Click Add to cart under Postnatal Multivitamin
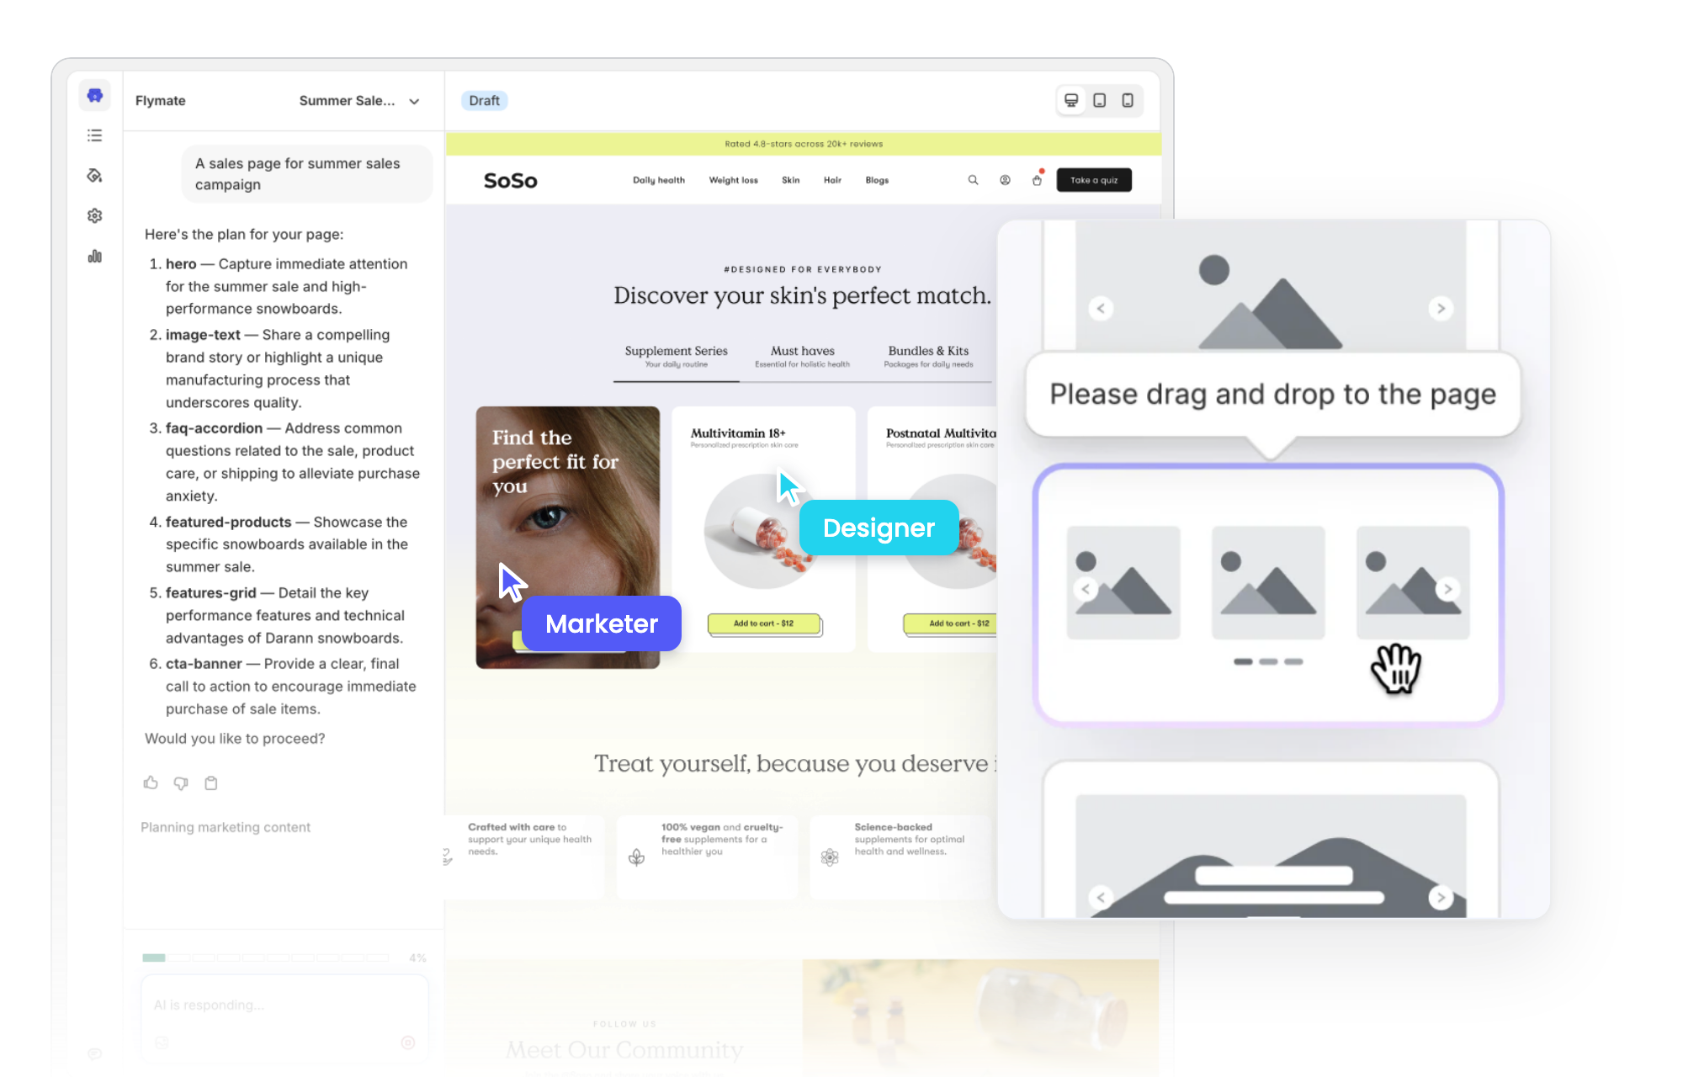 pyautogui.click(x=951, y=623)
